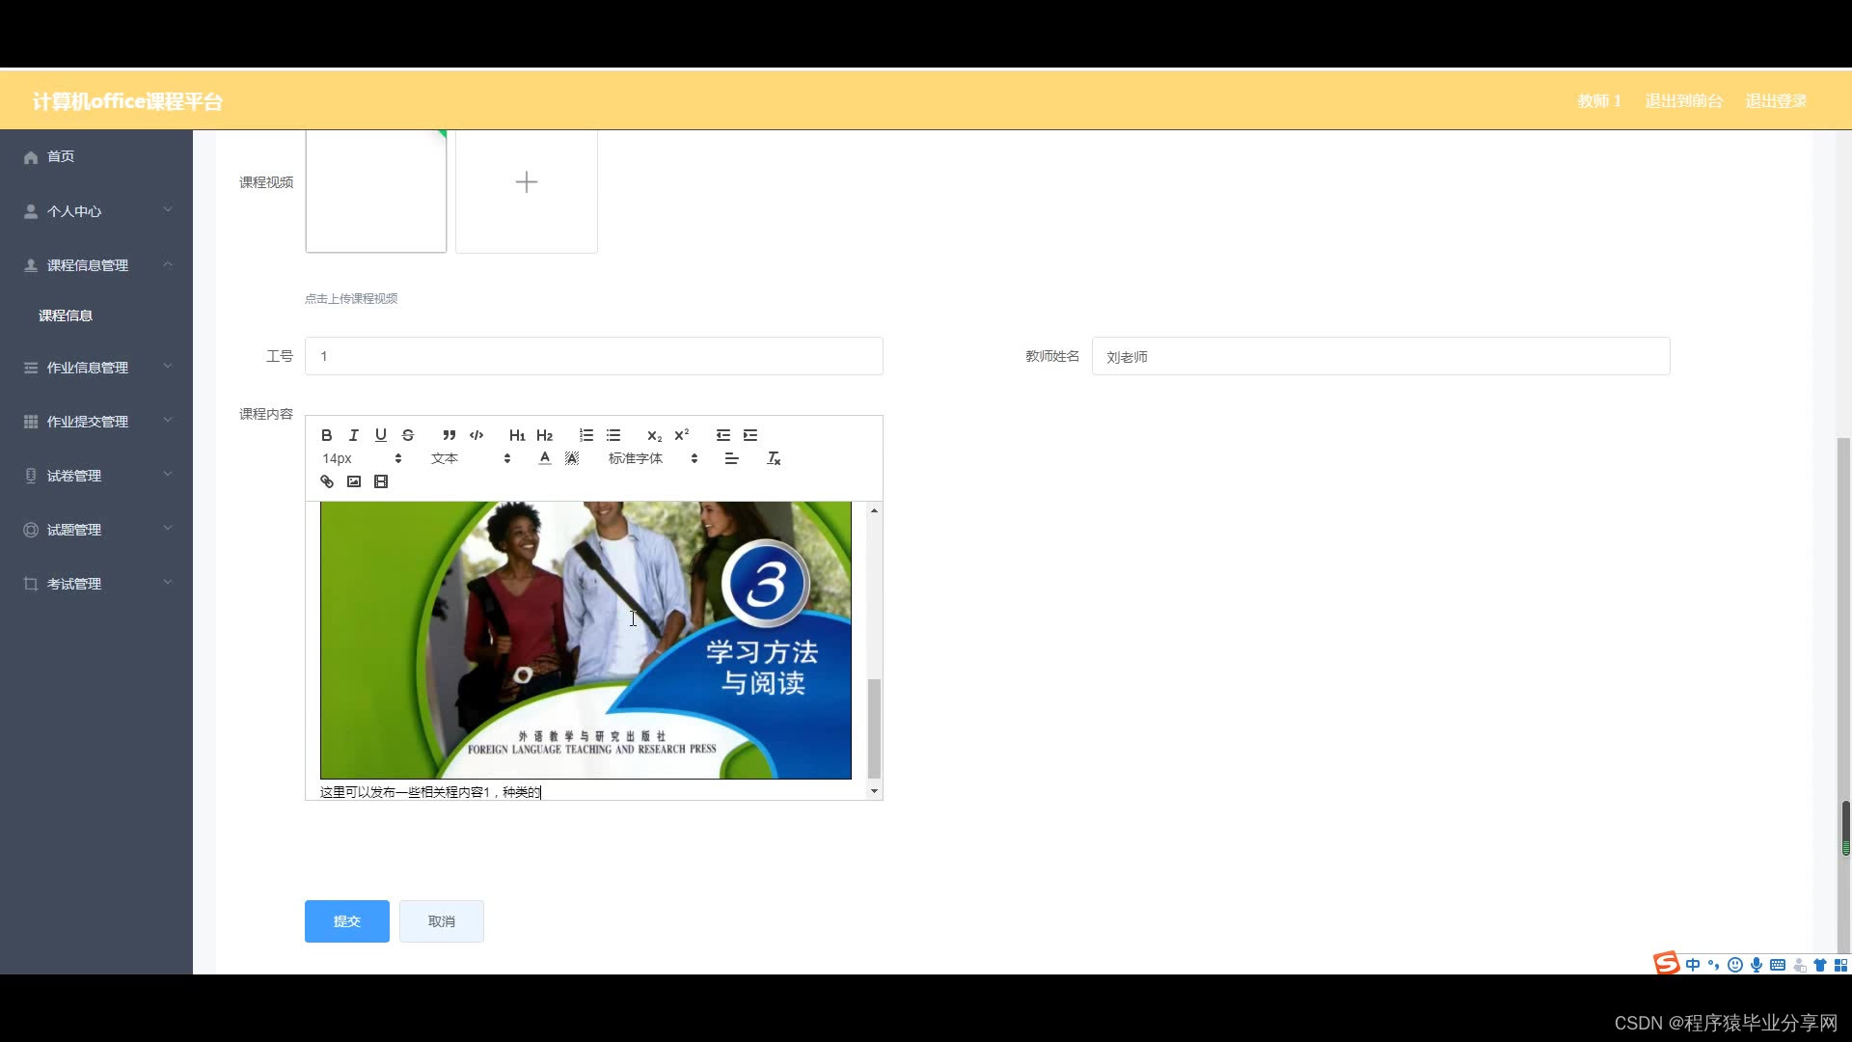Insert a hyperlink with the link icon

(x=327, y=481)
